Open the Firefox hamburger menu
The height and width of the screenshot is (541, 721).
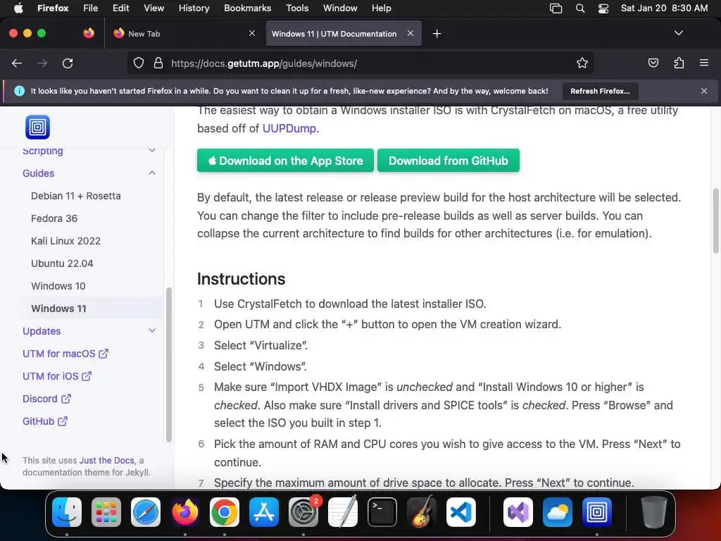tap(704, 63)
